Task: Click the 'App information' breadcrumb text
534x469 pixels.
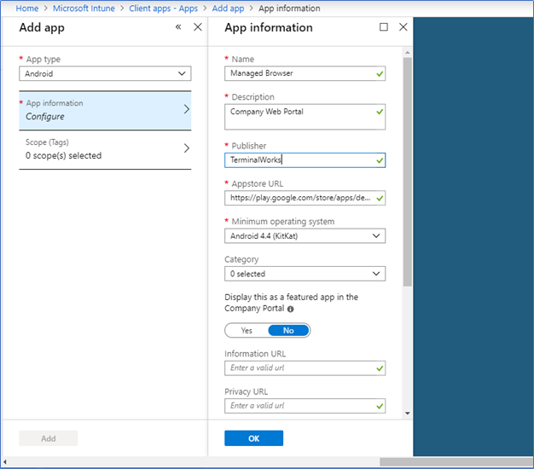Action: coord(289,9)
